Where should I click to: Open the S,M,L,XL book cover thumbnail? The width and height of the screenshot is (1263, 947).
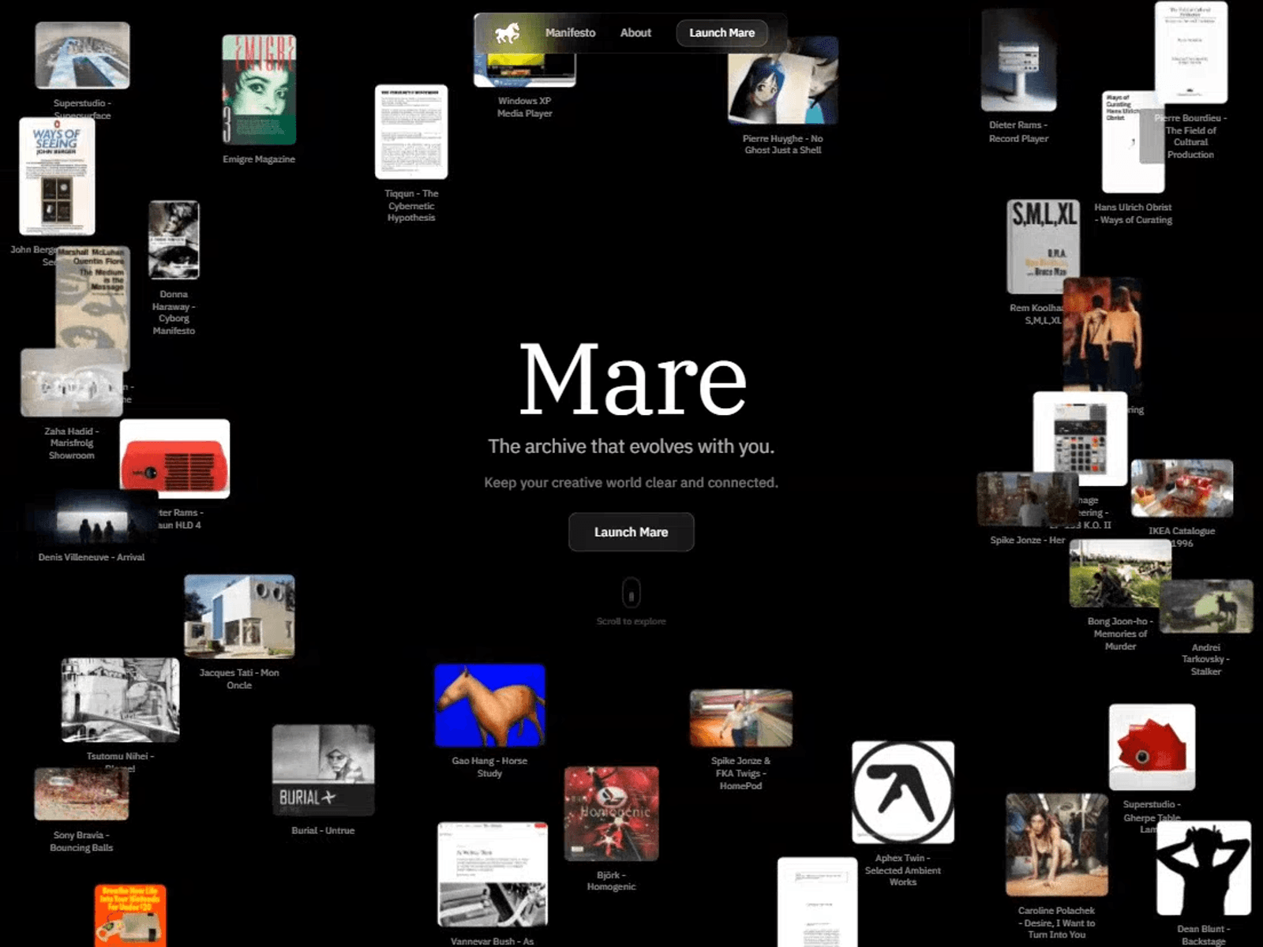pyautogui.click(x=1044, y=246)
